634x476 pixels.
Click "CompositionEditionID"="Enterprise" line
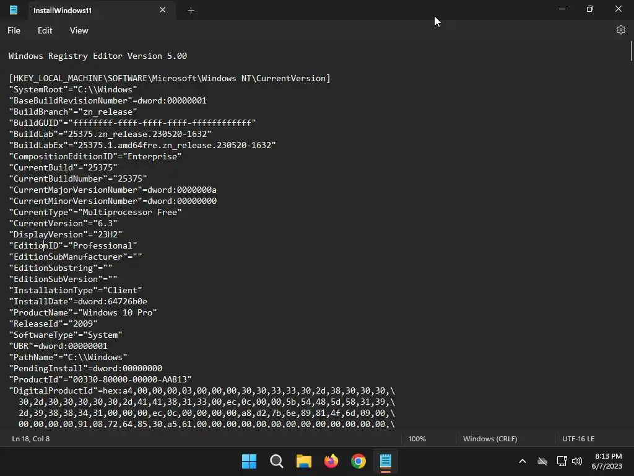(95, 156)
